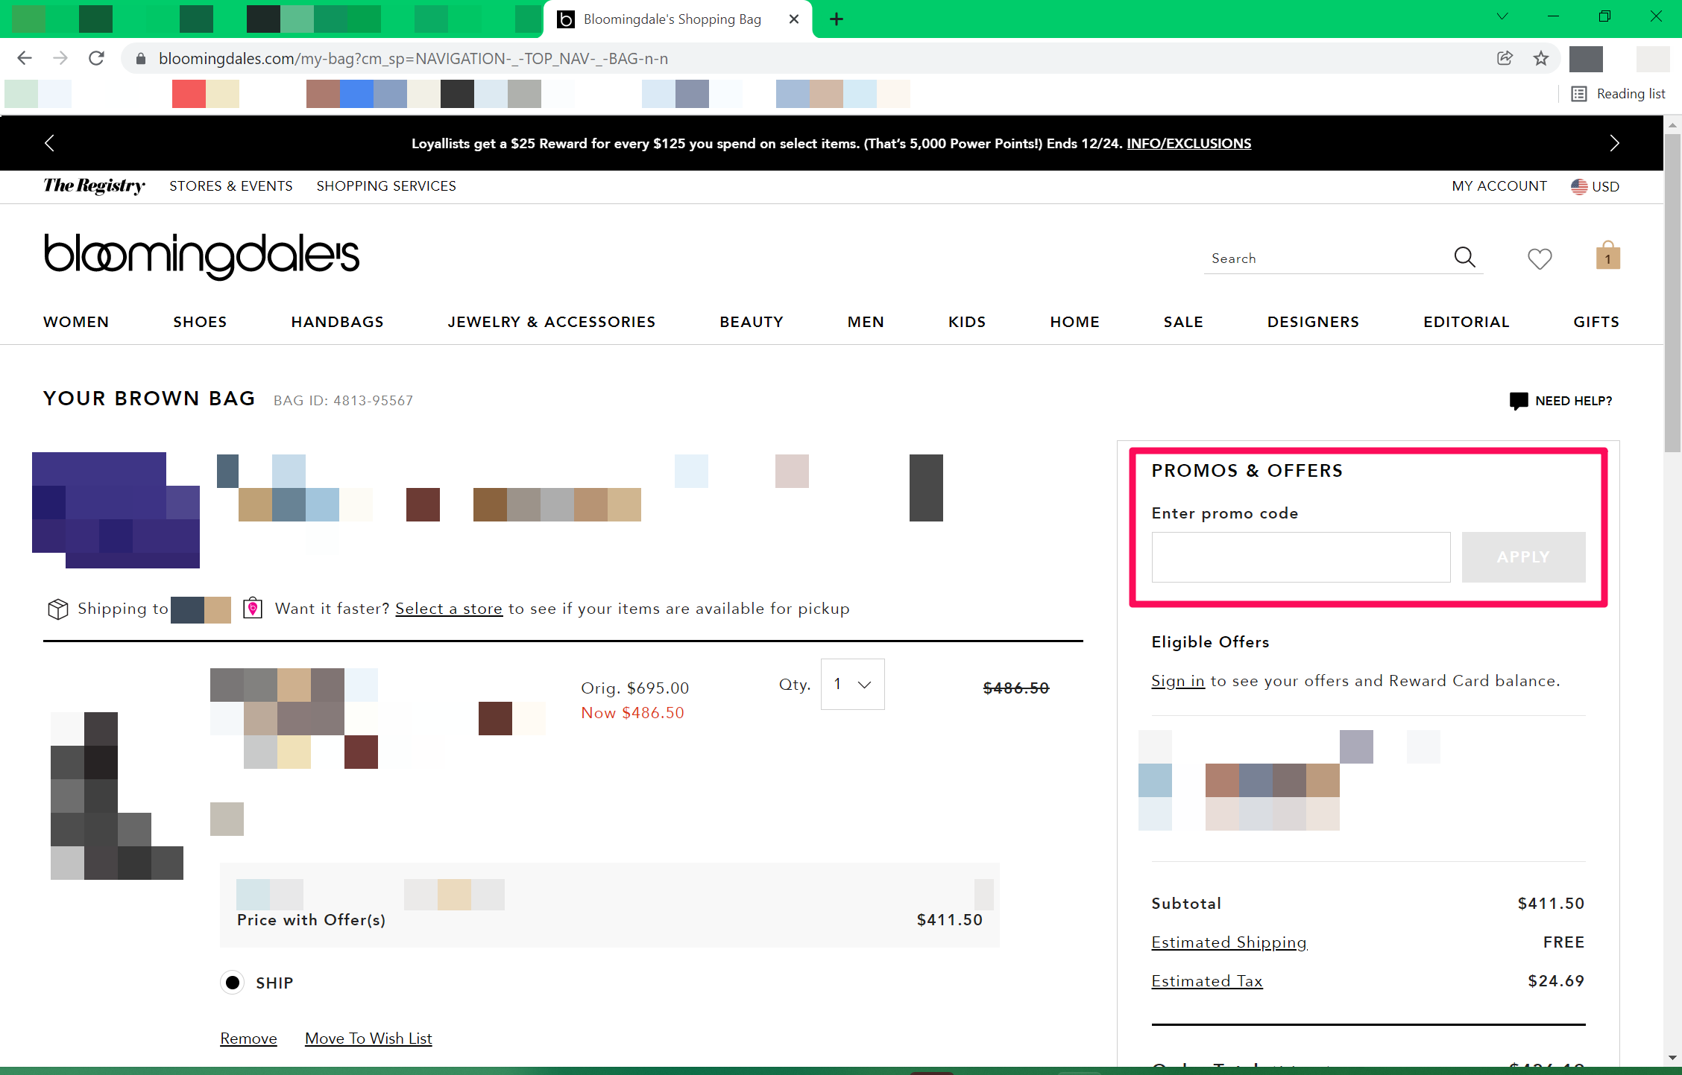Open Estimated Shipping details
1682x1075 pixels.
1229,942
